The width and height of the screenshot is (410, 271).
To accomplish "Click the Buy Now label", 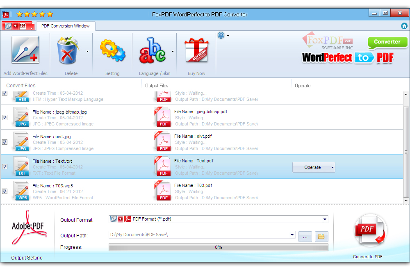I will tap(196, 73).
